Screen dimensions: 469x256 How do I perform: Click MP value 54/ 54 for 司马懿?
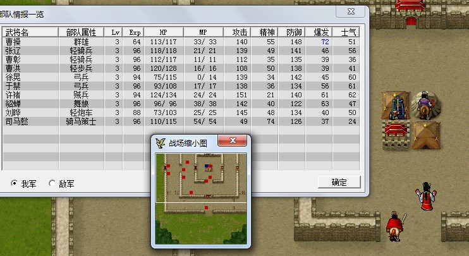[205, 121]
